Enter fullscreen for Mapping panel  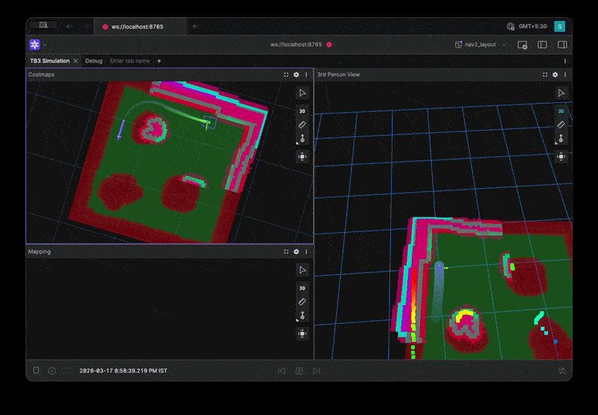(286, 252)
